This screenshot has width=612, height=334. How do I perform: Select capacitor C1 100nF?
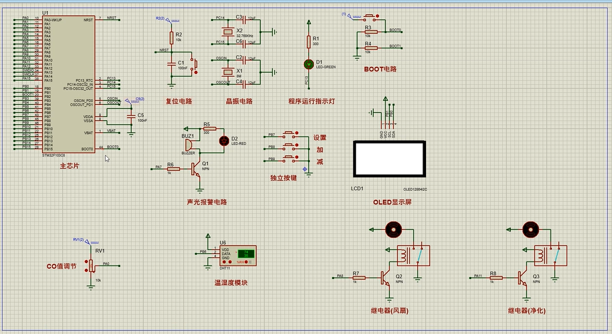click(171, 64)
